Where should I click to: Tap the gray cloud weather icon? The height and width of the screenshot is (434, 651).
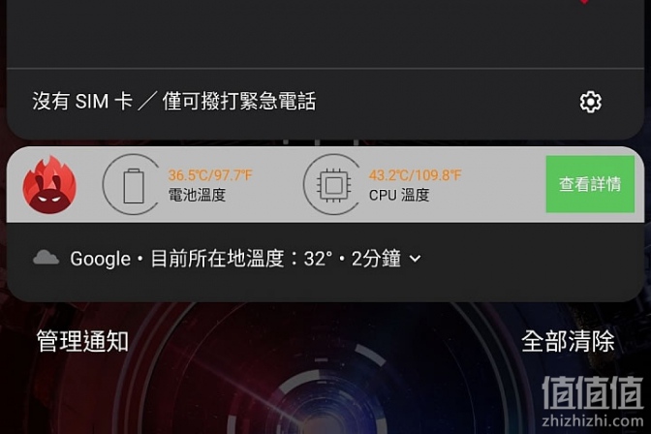pos(46,258)
